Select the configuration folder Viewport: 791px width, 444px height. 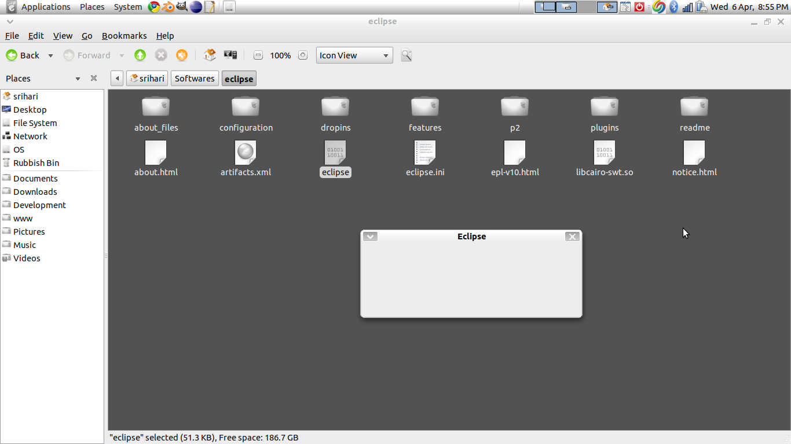point(246,114)
